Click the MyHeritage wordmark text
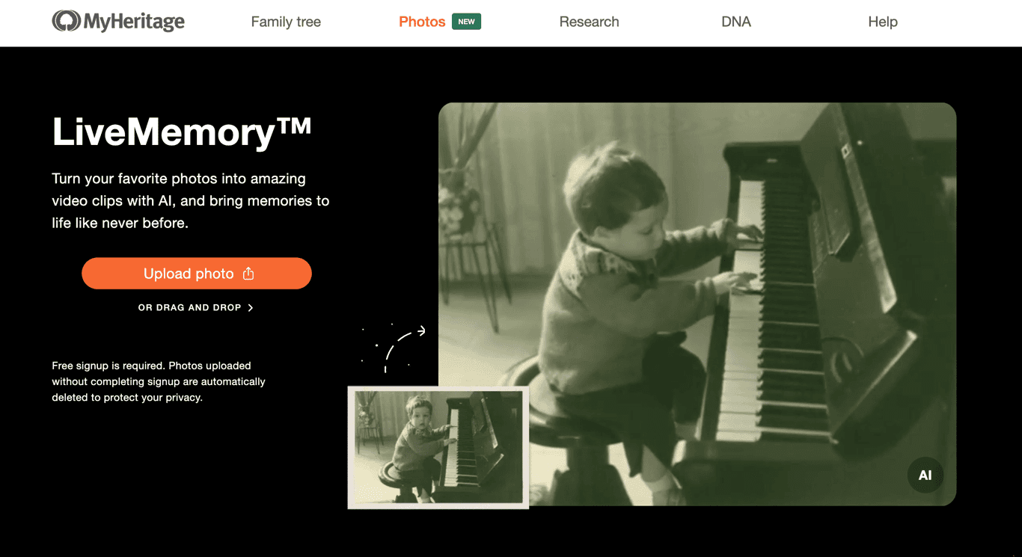The height and width of the screenshot is (557, 1022). tap(134, 22)
